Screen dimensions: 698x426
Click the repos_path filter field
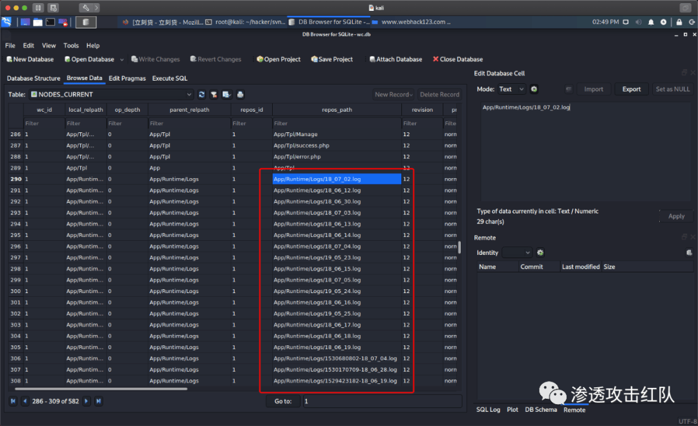(336, 123)
